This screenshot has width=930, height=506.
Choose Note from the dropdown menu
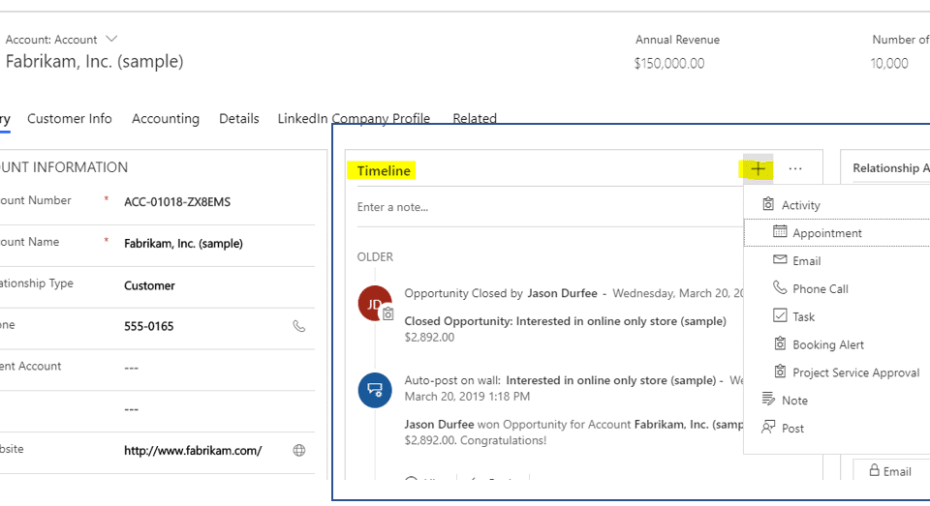[x=793, y=401]
